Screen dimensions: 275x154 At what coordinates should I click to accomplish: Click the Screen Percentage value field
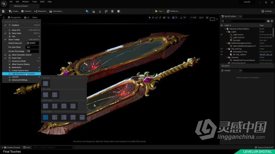[32, 51]
